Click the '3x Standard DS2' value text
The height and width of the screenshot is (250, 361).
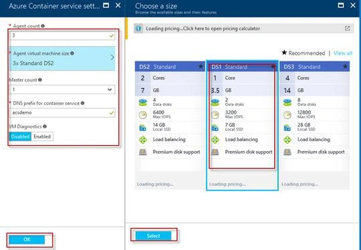pyautogui.click(x=33, y=64)
